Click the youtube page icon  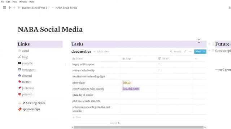click(x=19, y=63)
